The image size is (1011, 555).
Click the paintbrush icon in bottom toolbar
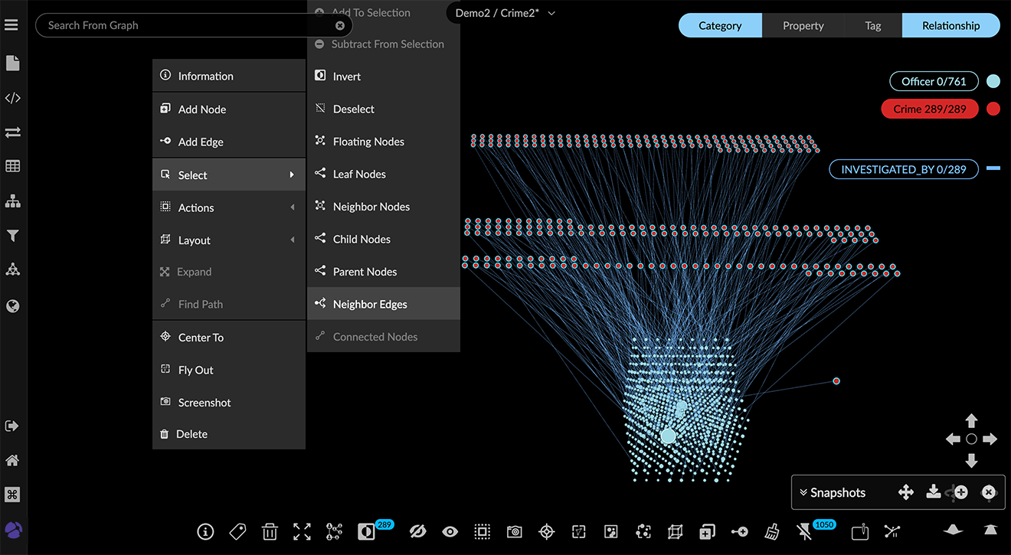771,531
